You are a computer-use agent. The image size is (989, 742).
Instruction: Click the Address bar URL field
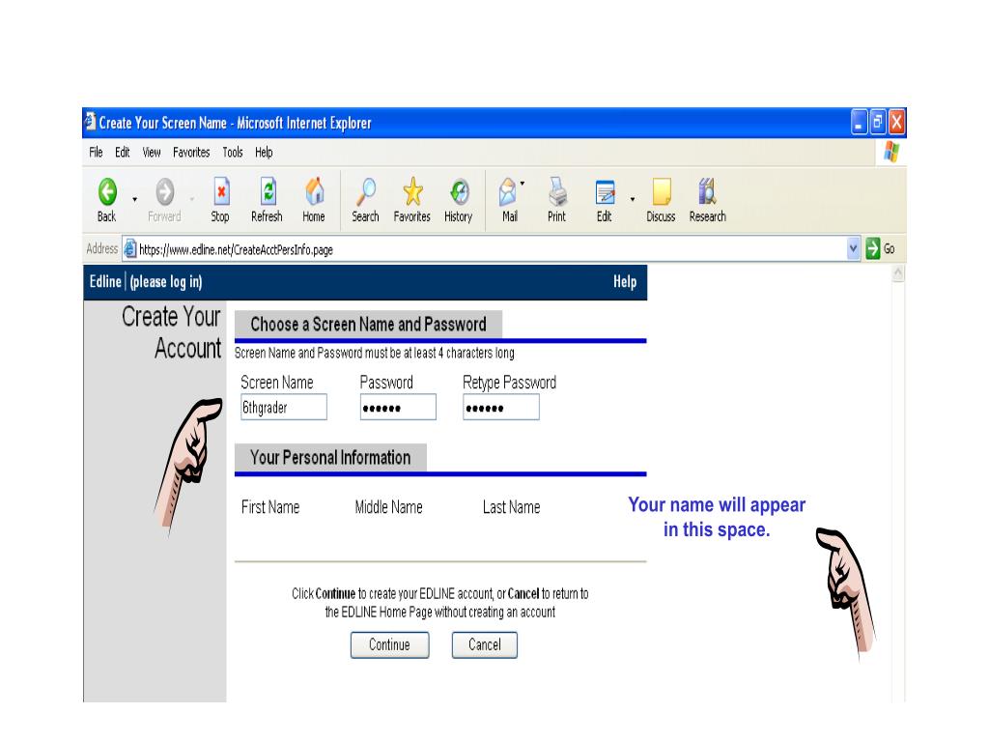[491, 249]
